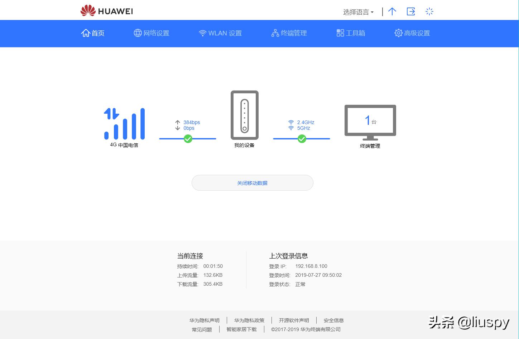Open 终端管理 via the devices icon
Viewport: 519px width, 339px height.
[x=275, y=33]
